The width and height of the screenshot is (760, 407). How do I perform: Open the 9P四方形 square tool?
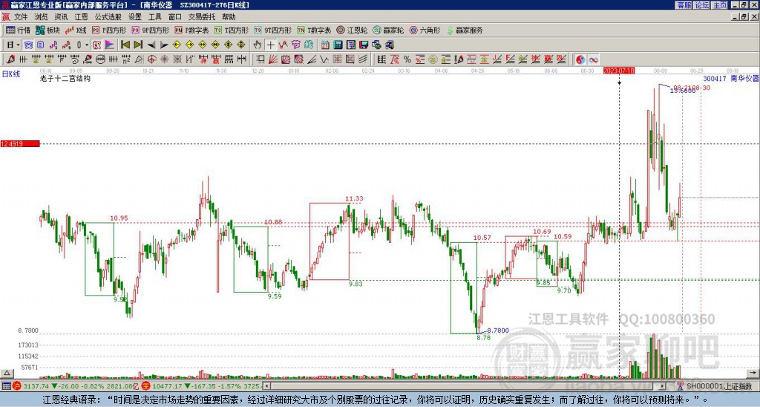pyautogui.click(x=151, y=30)
